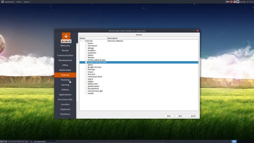Select the deluge package row
254x143 pixels.
tap(139, 48)
